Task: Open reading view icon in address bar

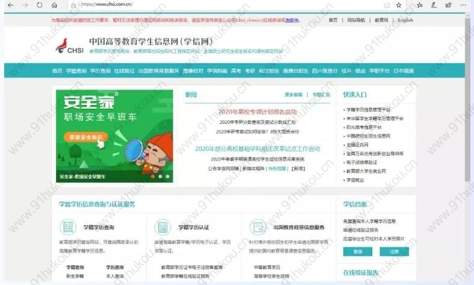Action: (x=387, y=5)
